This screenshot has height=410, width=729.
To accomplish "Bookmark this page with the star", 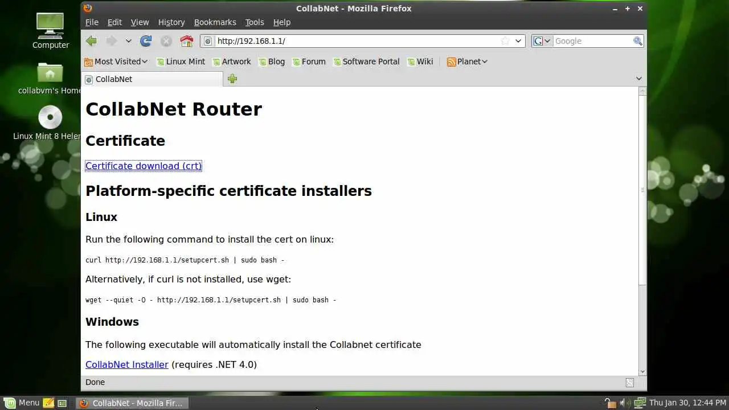I will 505,41.
